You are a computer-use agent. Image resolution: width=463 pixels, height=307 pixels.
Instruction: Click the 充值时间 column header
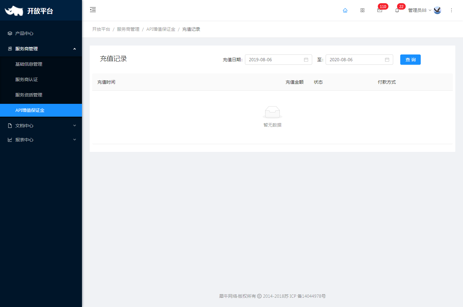coord(106,82)
